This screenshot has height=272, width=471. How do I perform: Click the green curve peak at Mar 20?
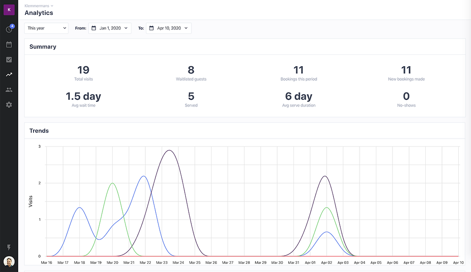[112, 183]
